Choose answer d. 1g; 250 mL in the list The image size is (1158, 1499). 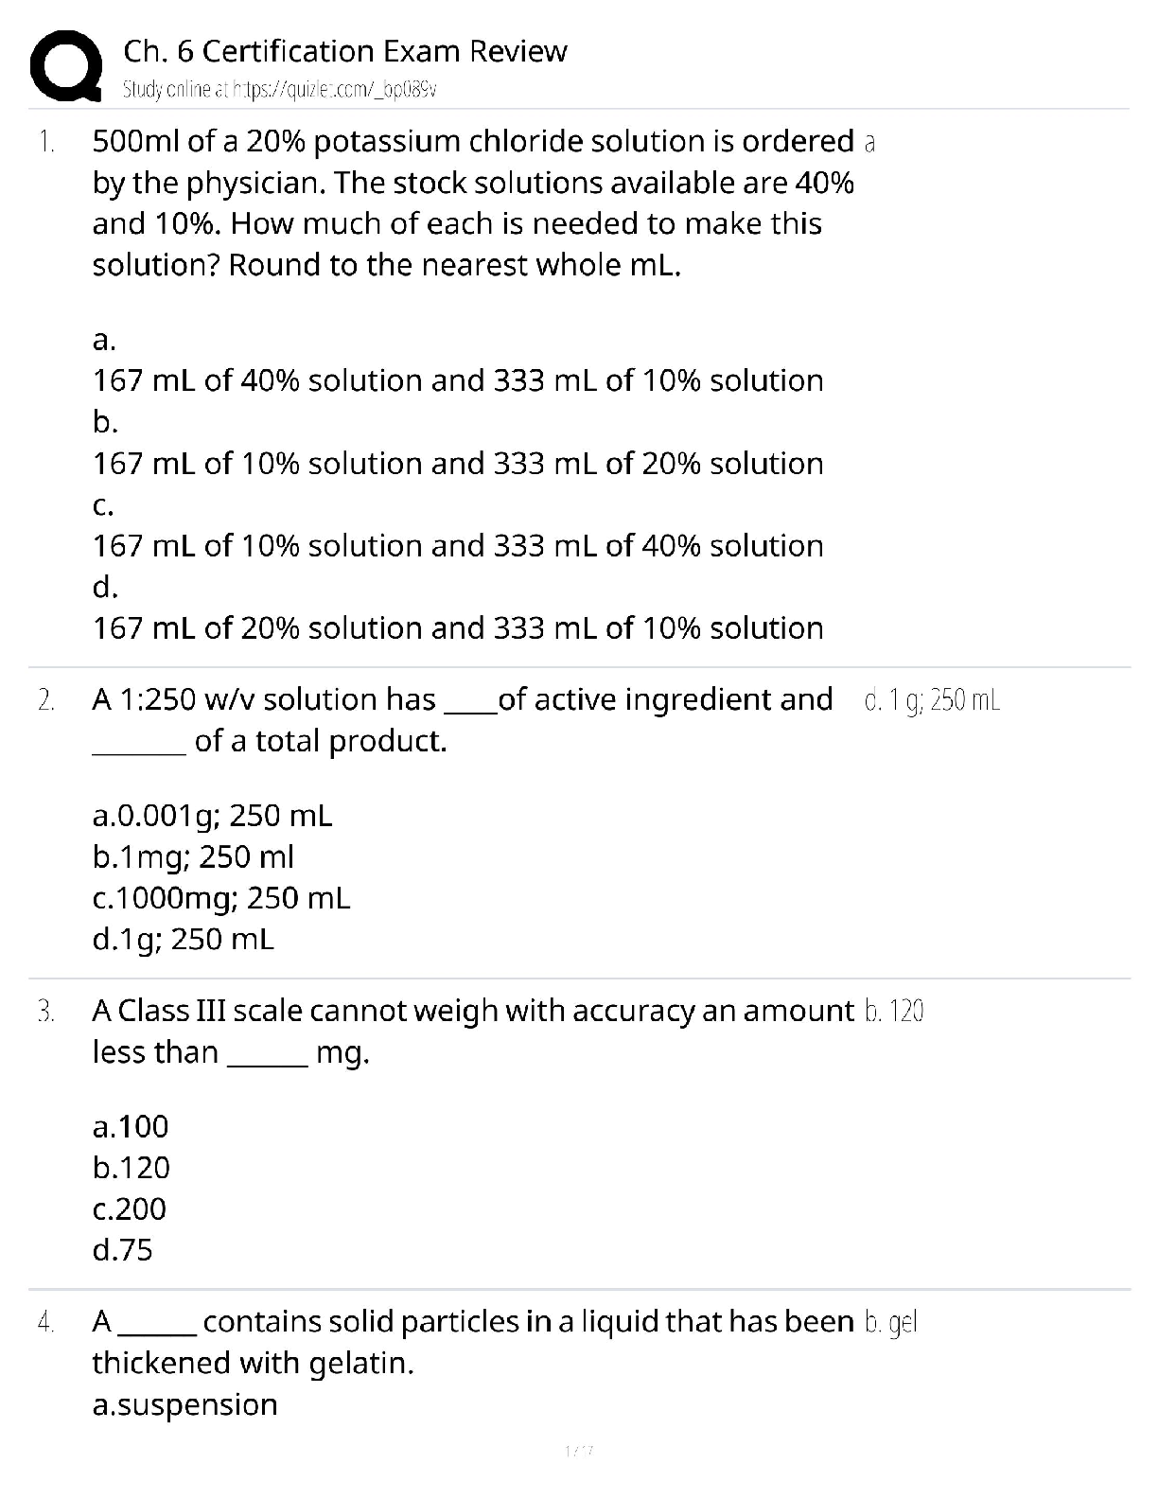click(184, 939)
